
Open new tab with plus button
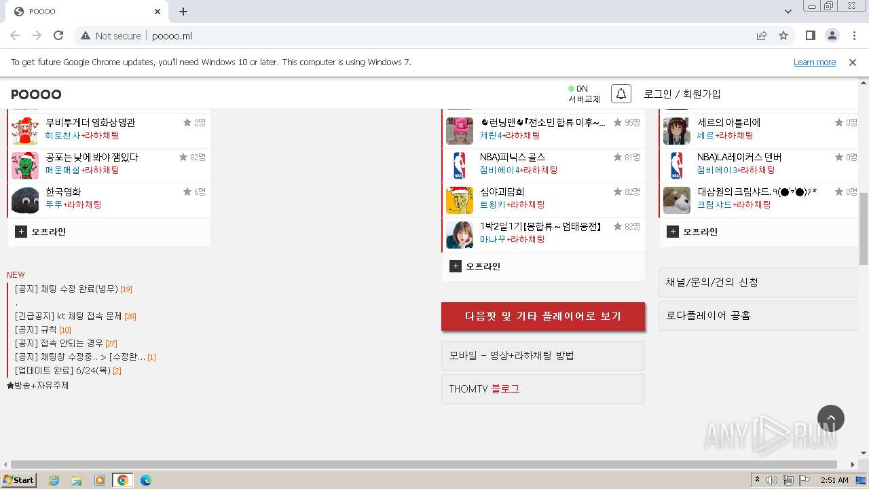click(183, 12)
